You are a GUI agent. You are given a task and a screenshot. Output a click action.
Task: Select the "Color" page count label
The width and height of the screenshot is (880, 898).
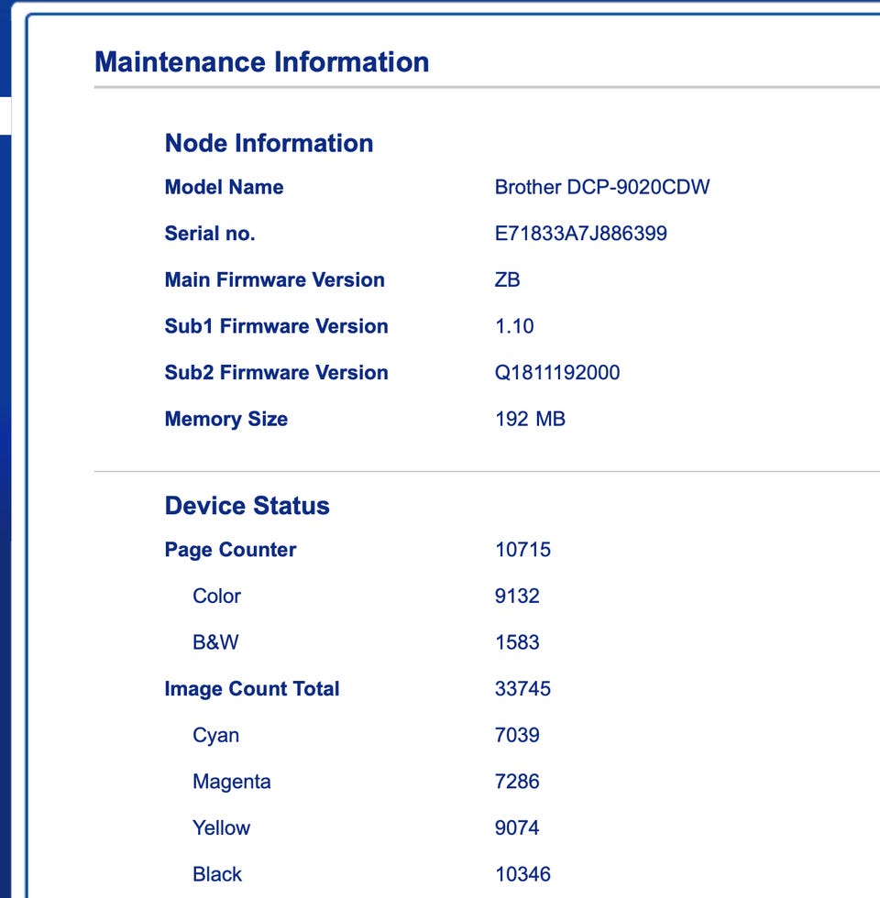tap(216, 597)
